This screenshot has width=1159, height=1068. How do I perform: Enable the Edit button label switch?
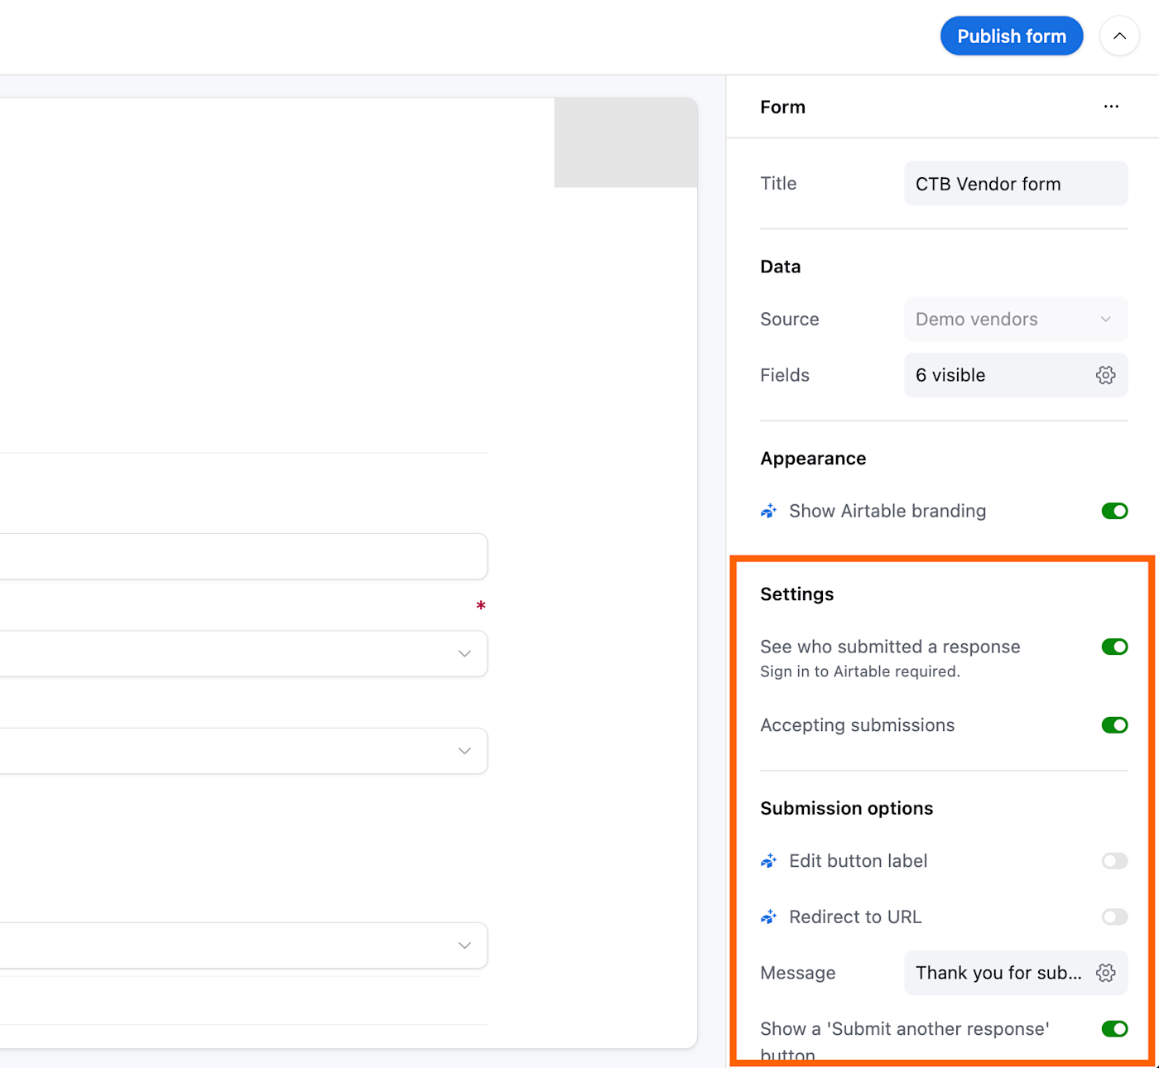click(1114, 861)
